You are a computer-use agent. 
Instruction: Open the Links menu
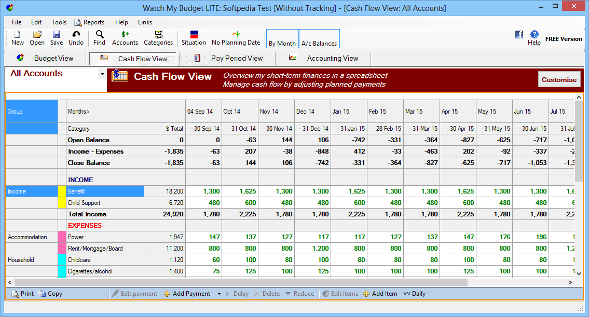coord(145,22)
